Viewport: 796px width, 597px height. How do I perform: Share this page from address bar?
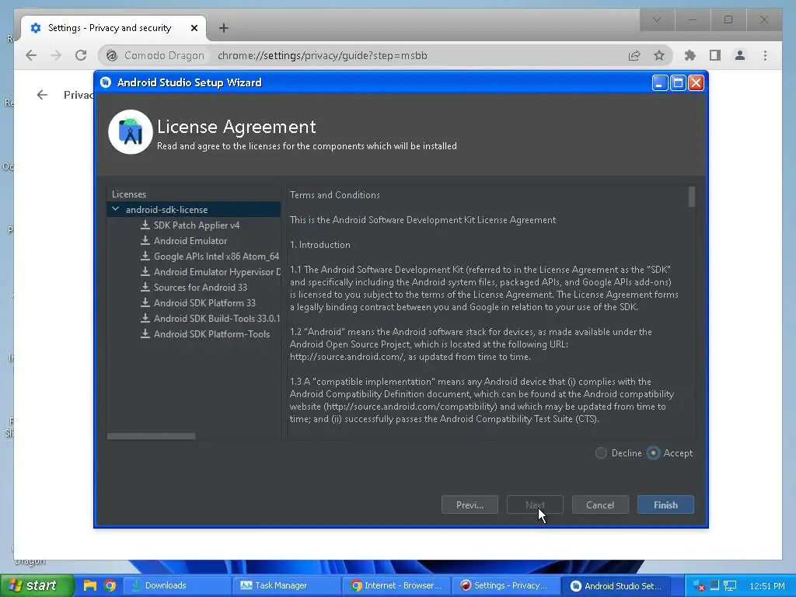[x=634, y=55]
